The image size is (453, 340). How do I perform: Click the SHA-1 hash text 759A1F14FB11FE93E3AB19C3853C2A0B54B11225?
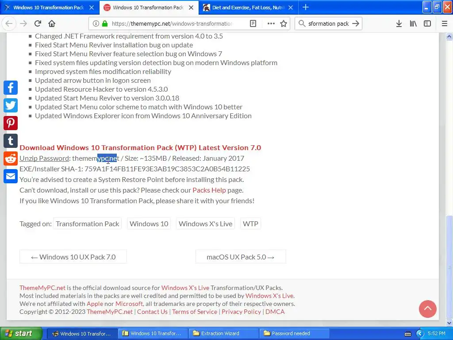click(x=167, y=169)
